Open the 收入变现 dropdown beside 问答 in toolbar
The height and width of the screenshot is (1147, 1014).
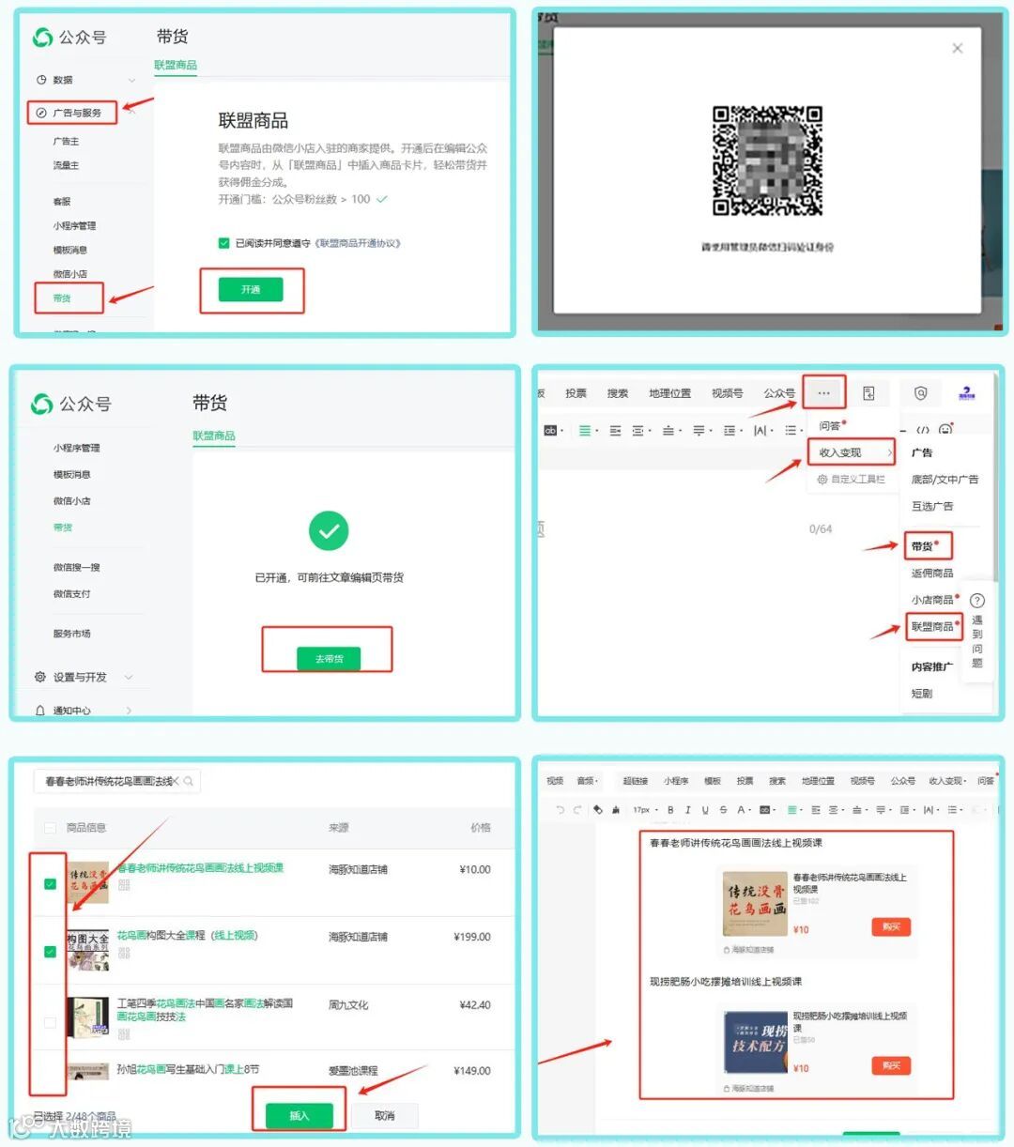tap(946, 781)
